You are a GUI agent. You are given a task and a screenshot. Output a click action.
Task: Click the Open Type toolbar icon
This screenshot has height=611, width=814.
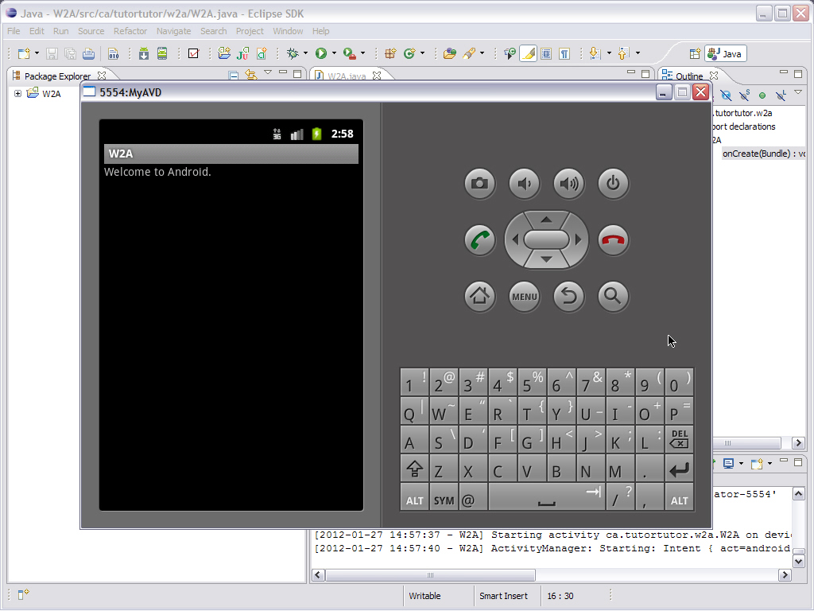(x=450, y=53)
